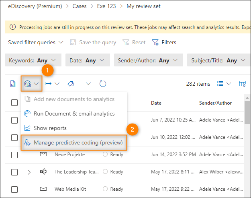Select the Ready radio on Leadership Team row
The width and height of the screenshot is (251, 198).
105,171
